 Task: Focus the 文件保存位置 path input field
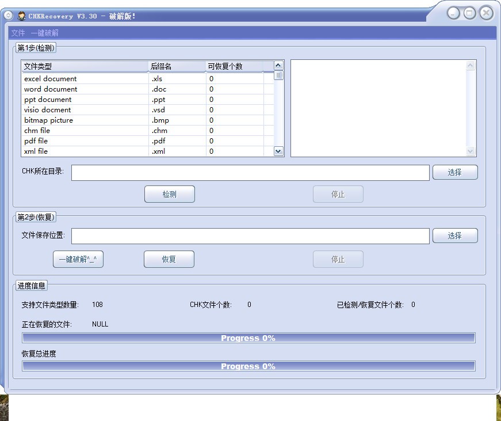pos(250,236)
